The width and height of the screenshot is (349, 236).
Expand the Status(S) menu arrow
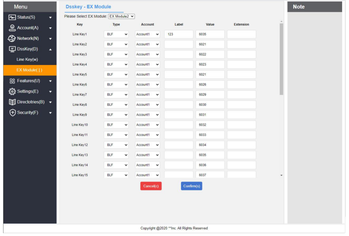[x=50, y=18]
